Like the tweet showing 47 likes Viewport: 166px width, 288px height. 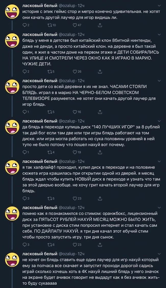(x=75, y=25)
